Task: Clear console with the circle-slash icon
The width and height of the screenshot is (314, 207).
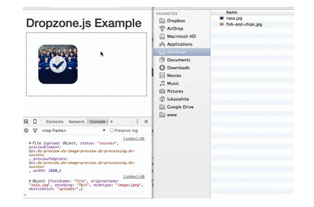Action: point(26,131)
